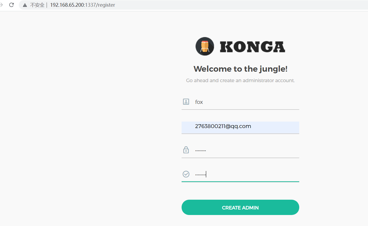Click the Konga drum logo icon

click(205, 46)
